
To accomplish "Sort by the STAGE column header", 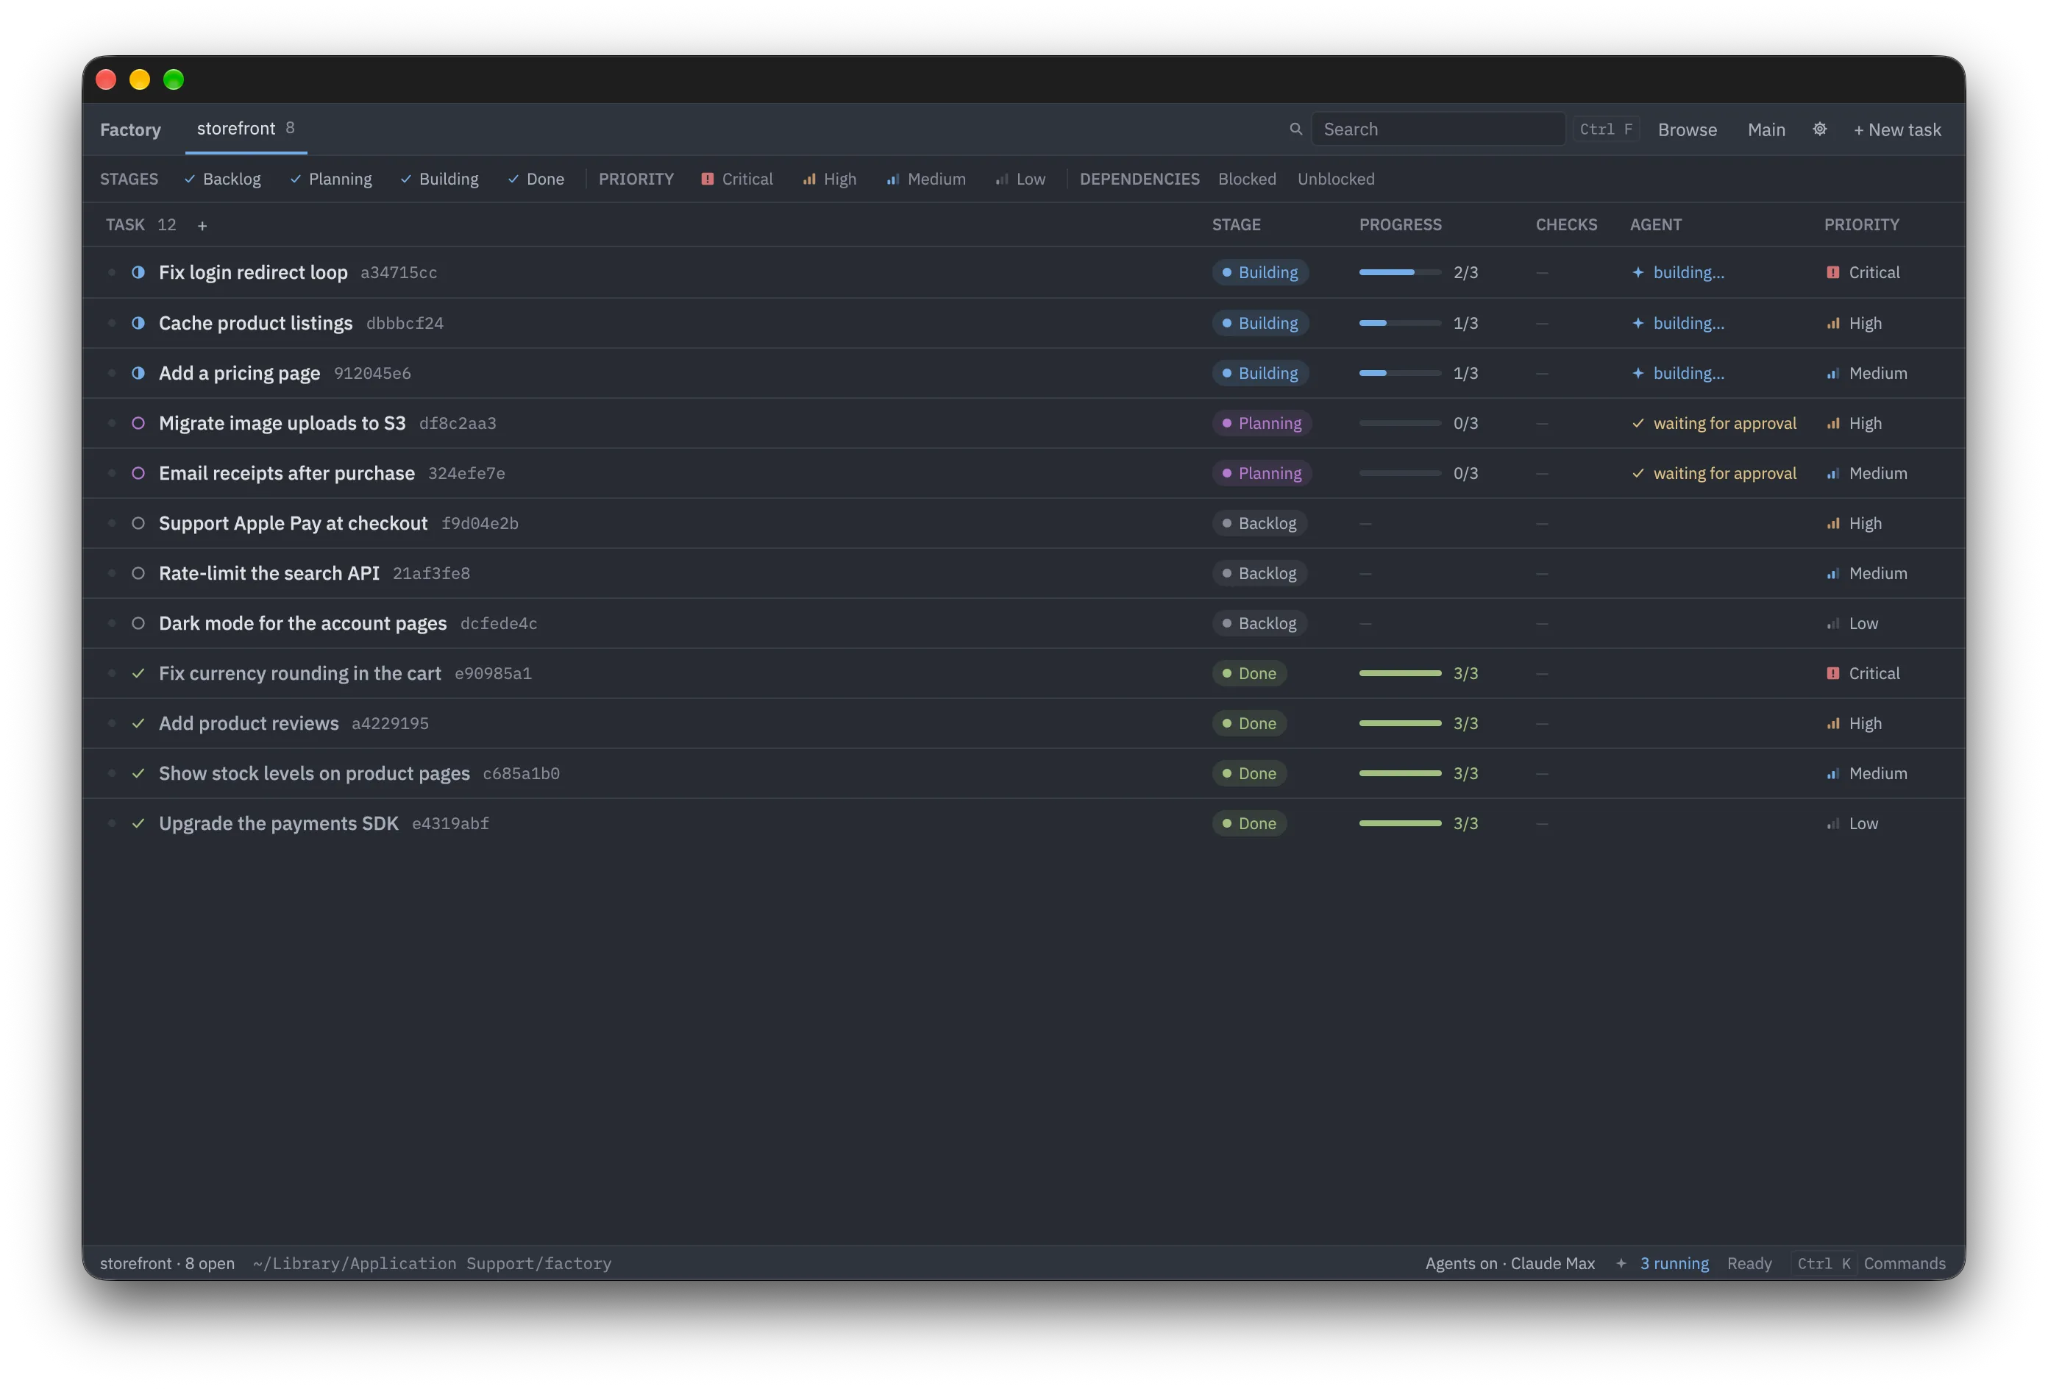I will (x=1237, y=224).
